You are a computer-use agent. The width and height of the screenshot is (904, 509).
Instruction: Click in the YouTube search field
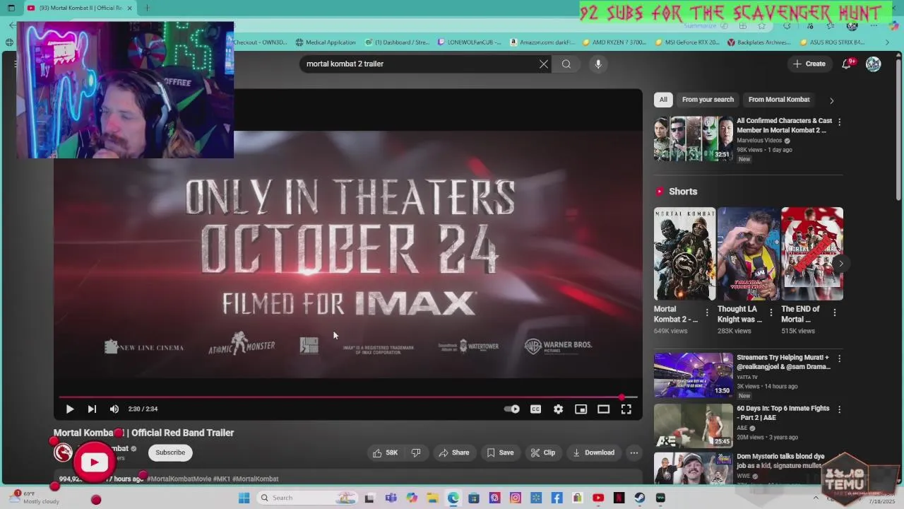tap(420, 64)
